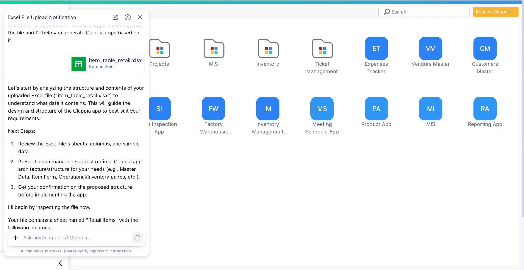Screen dimensions: 524x270
Task: Click the plus icon to attach a file
Action: [15, 238]
